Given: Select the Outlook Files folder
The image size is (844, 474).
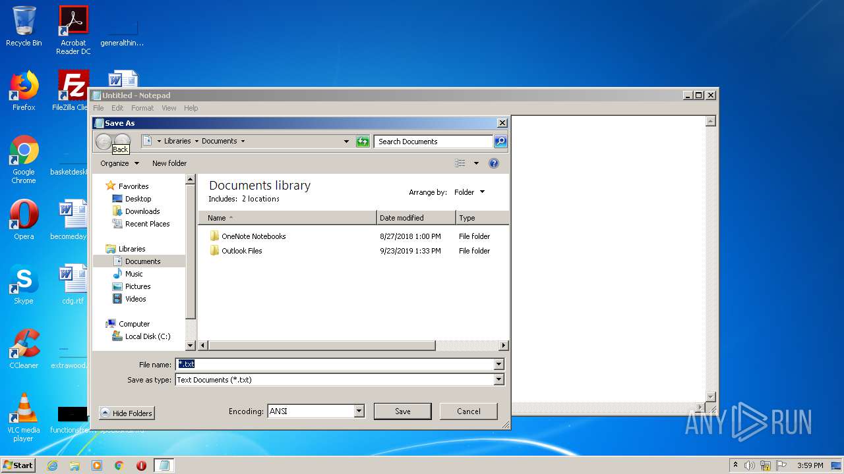Looking at the screenshot, I should pyautogui.click(x=236, y=251).
